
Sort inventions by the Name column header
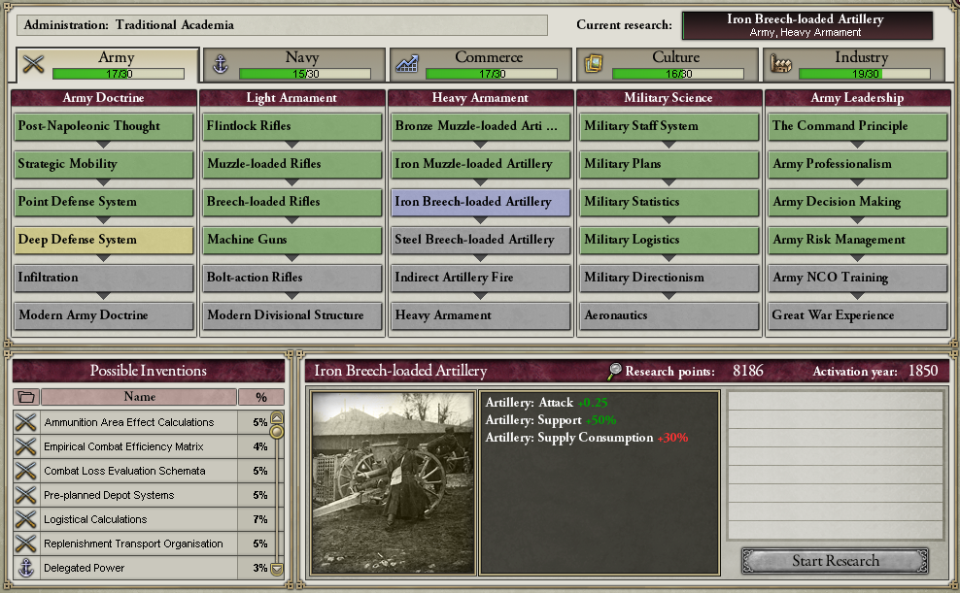click(x=139, y=397)
